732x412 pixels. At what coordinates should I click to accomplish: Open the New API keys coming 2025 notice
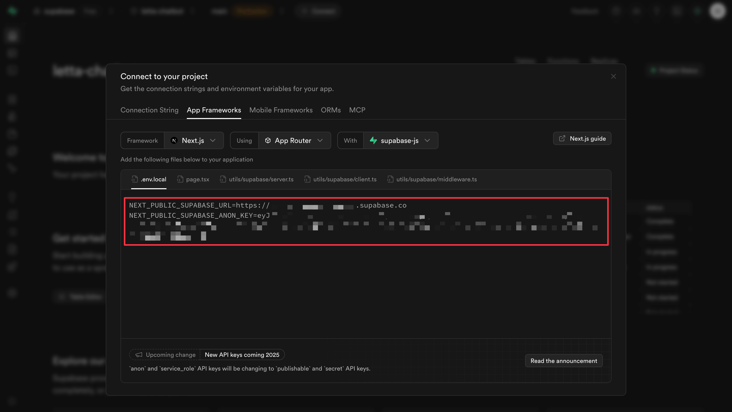pyautogui.click(x=242, y=355)
